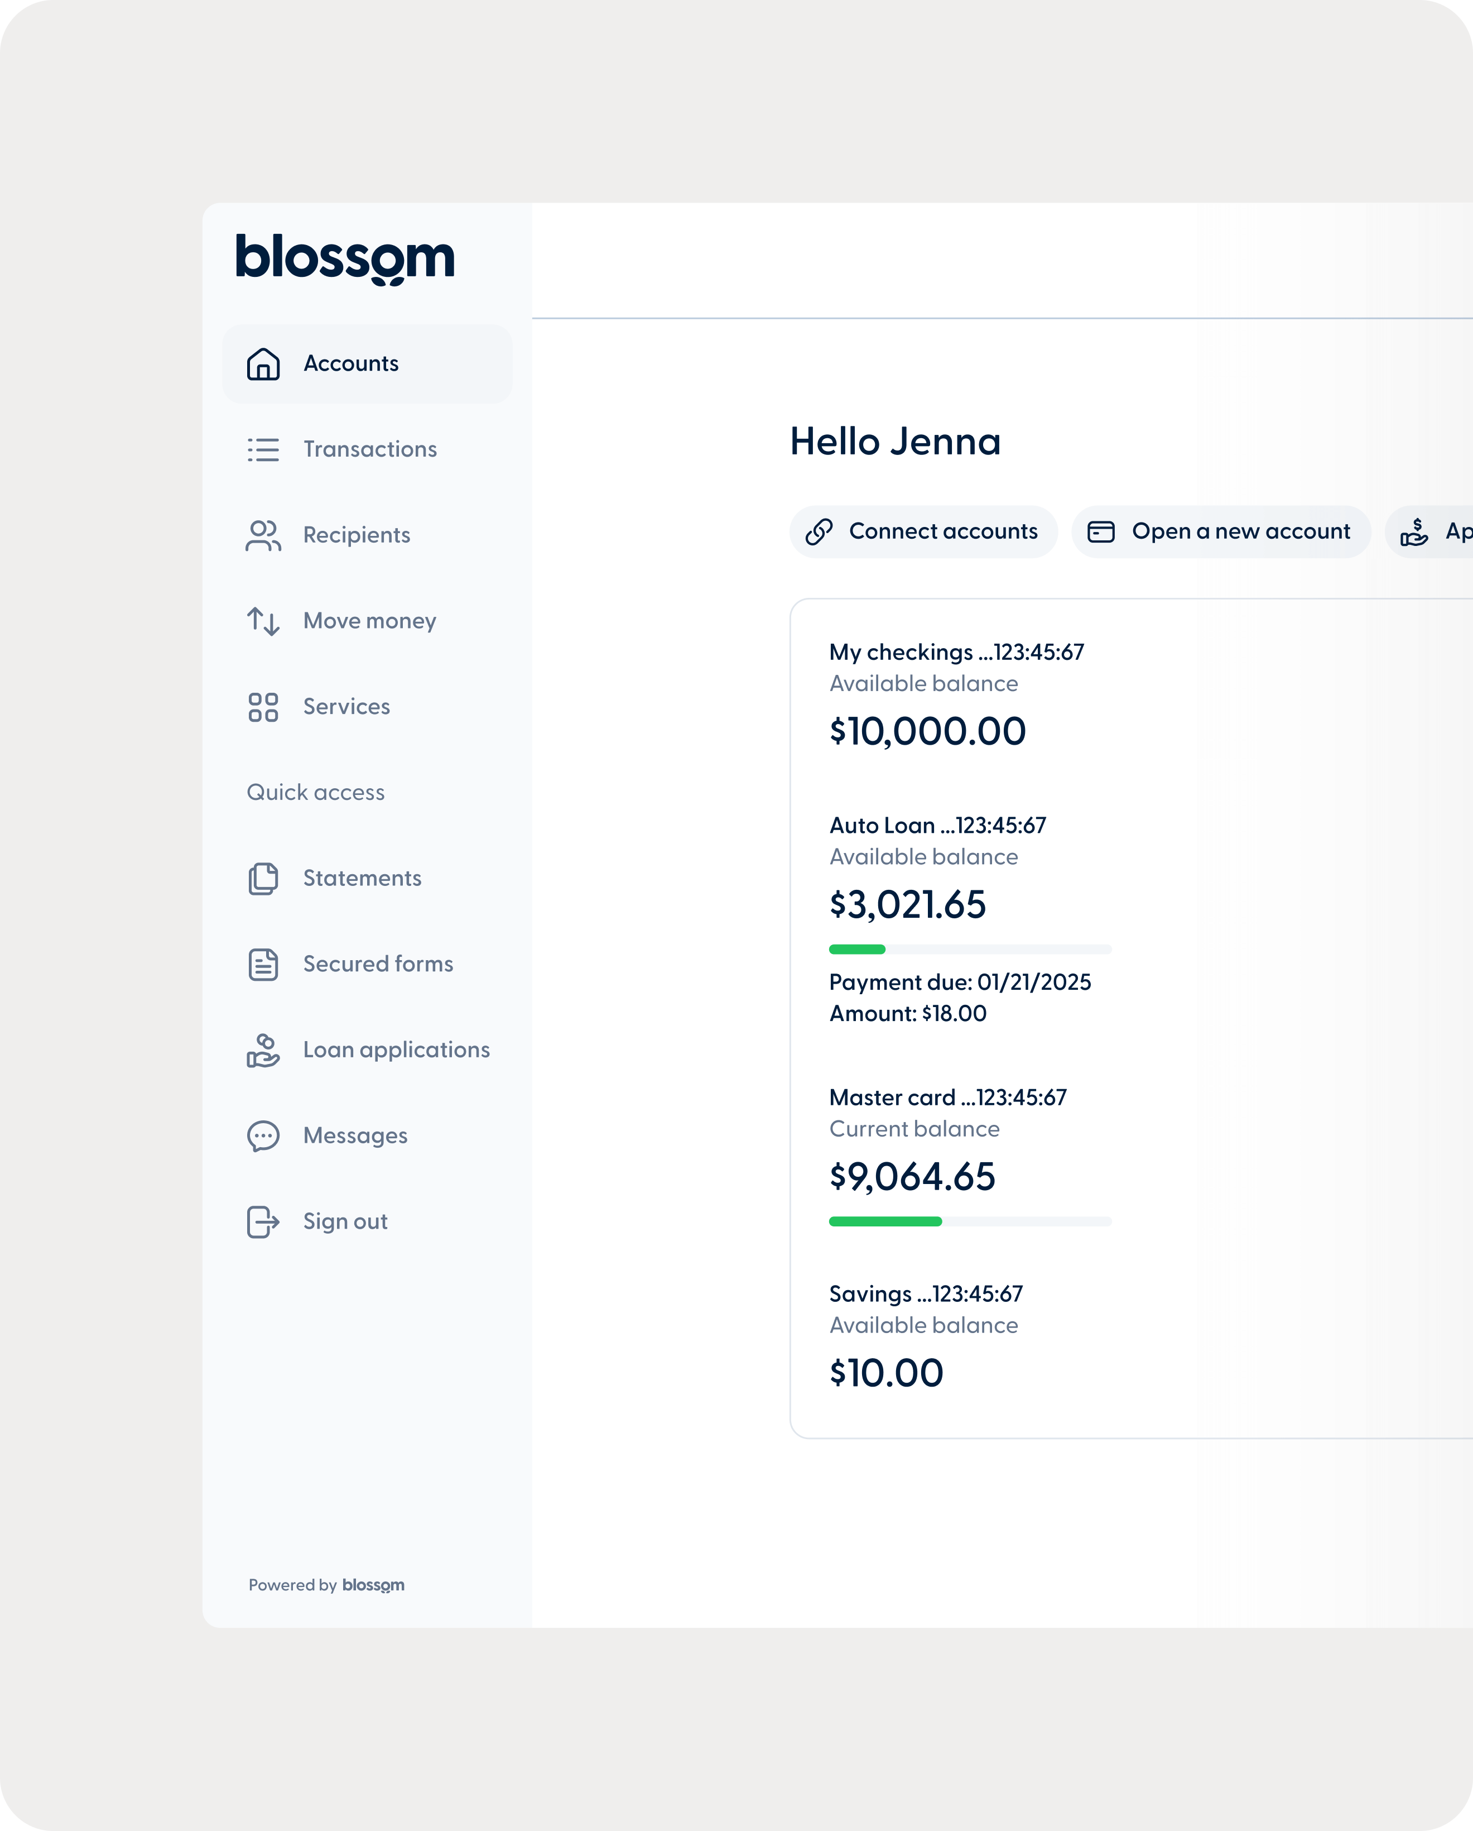Click the Recipients people icon
1473x1831 pixels.
tap(263, 535)
